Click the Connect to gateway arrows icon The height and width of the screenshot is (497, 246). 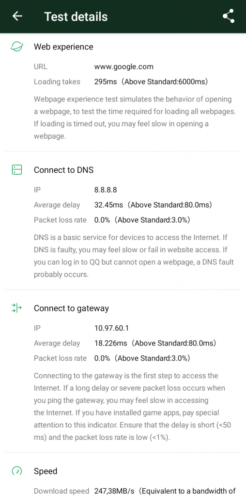[17, 308]
